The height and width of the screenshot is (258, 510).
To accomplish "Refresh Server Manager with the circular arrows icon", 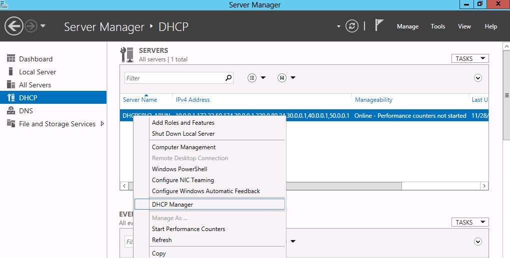I will (x=352, y=26).
